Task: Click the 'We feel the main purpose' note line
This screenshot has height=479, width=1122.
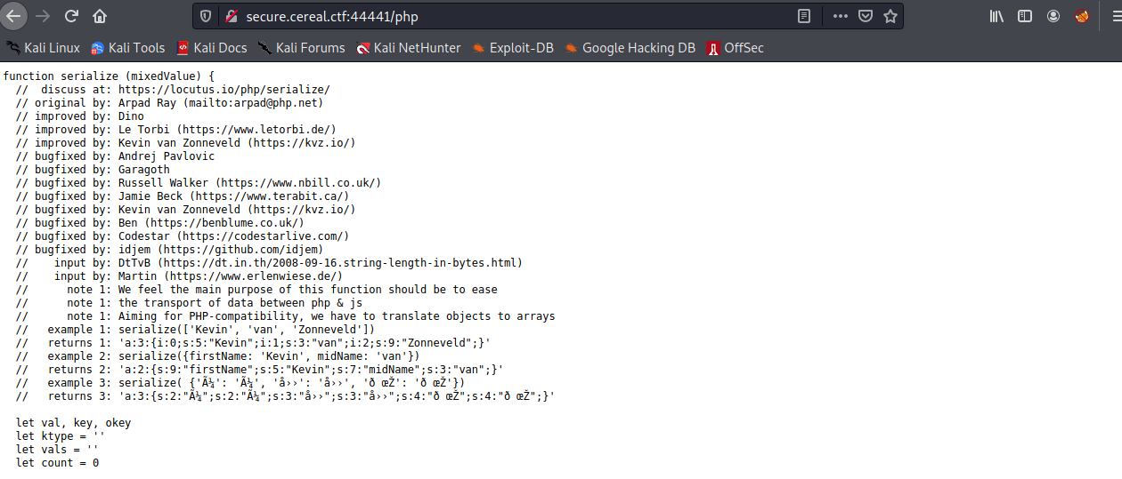Action: coord(256,290)
